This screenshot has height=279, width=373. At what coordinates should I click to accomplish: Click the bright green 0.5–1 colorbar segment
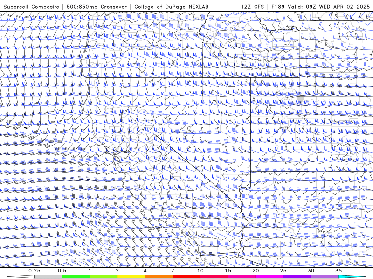[x=76, y=277]
